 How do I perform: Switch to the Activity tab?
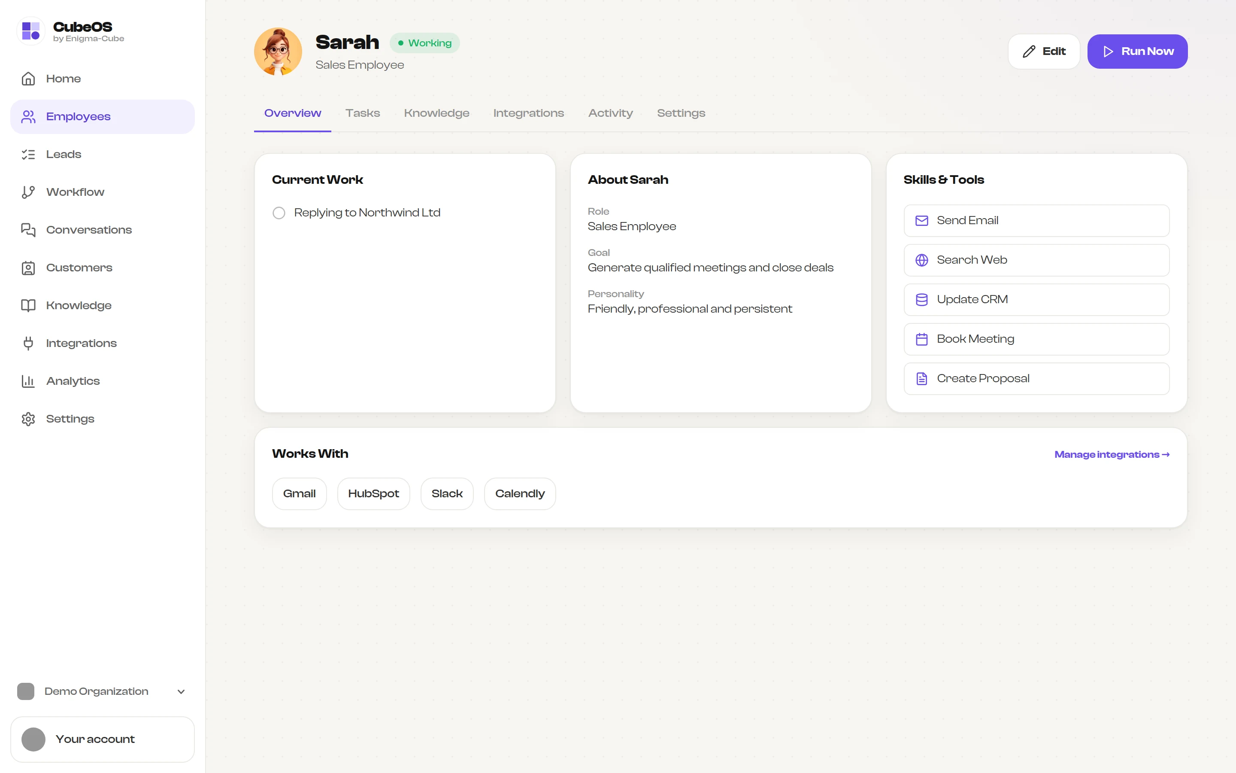tap(610, 113)
